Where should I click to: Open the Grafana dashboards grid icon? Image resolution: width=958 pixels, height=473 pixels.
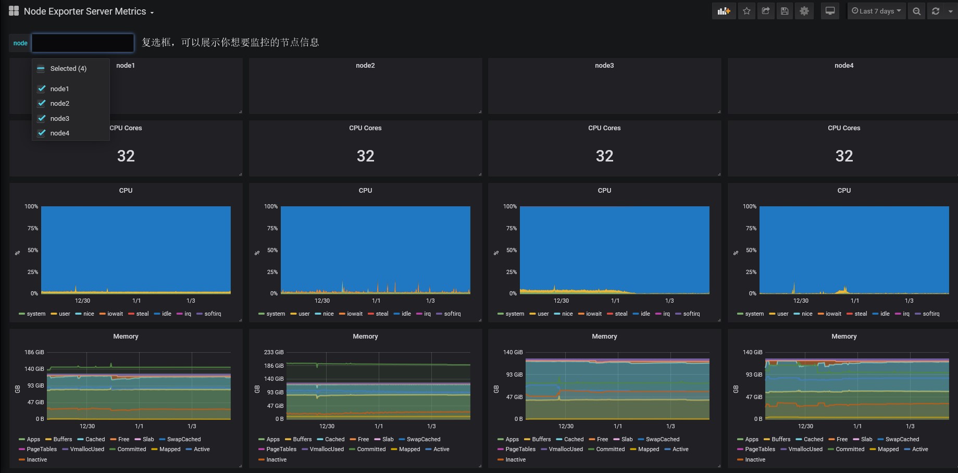click(x=14, y=11)
